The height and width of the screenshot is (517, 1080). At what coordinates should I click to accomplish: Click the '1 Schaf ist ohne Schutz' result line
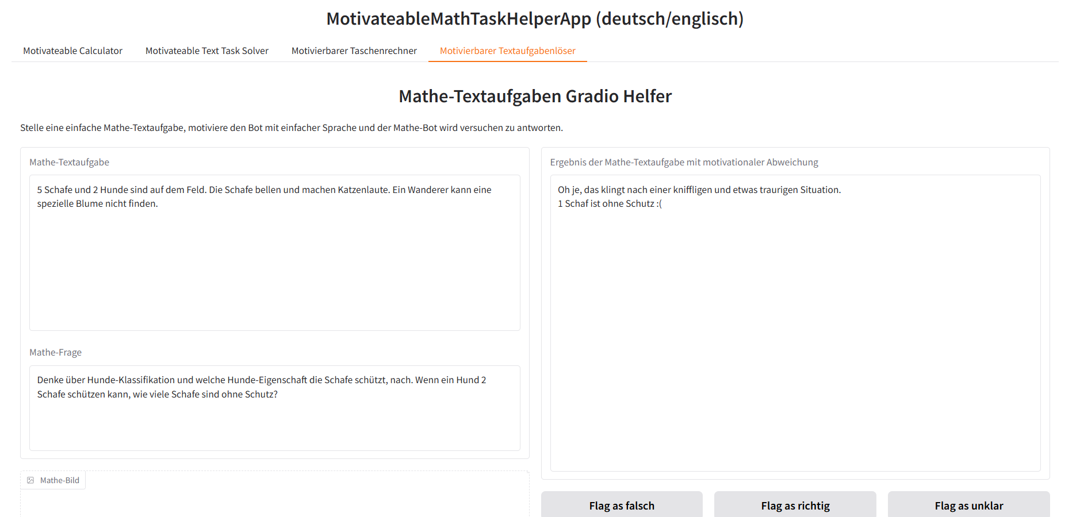click(610, 203)
